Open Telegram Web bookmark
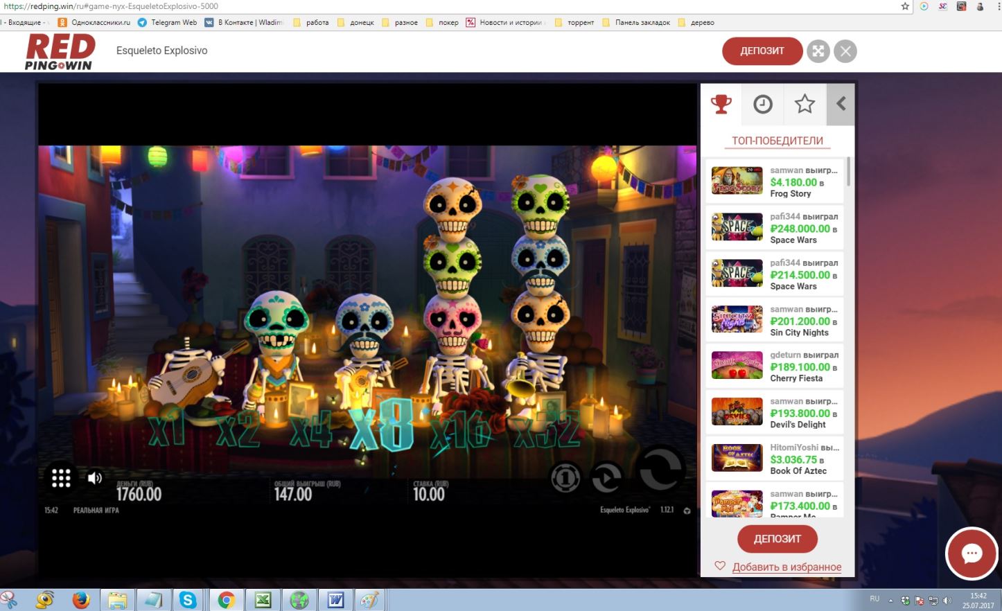Viewport: 1002px width, 611px height. pos(167,22)
